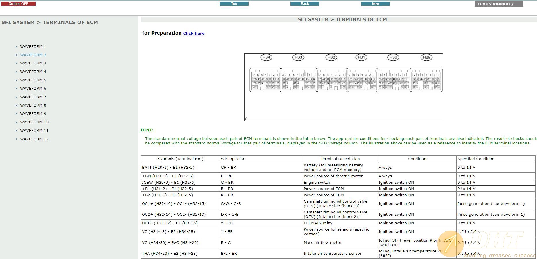Select the THA (H34-20) - E2 (H34-28) cell
Image resolution: width=537 pixels, height=259 pixels.
[180, 253]
